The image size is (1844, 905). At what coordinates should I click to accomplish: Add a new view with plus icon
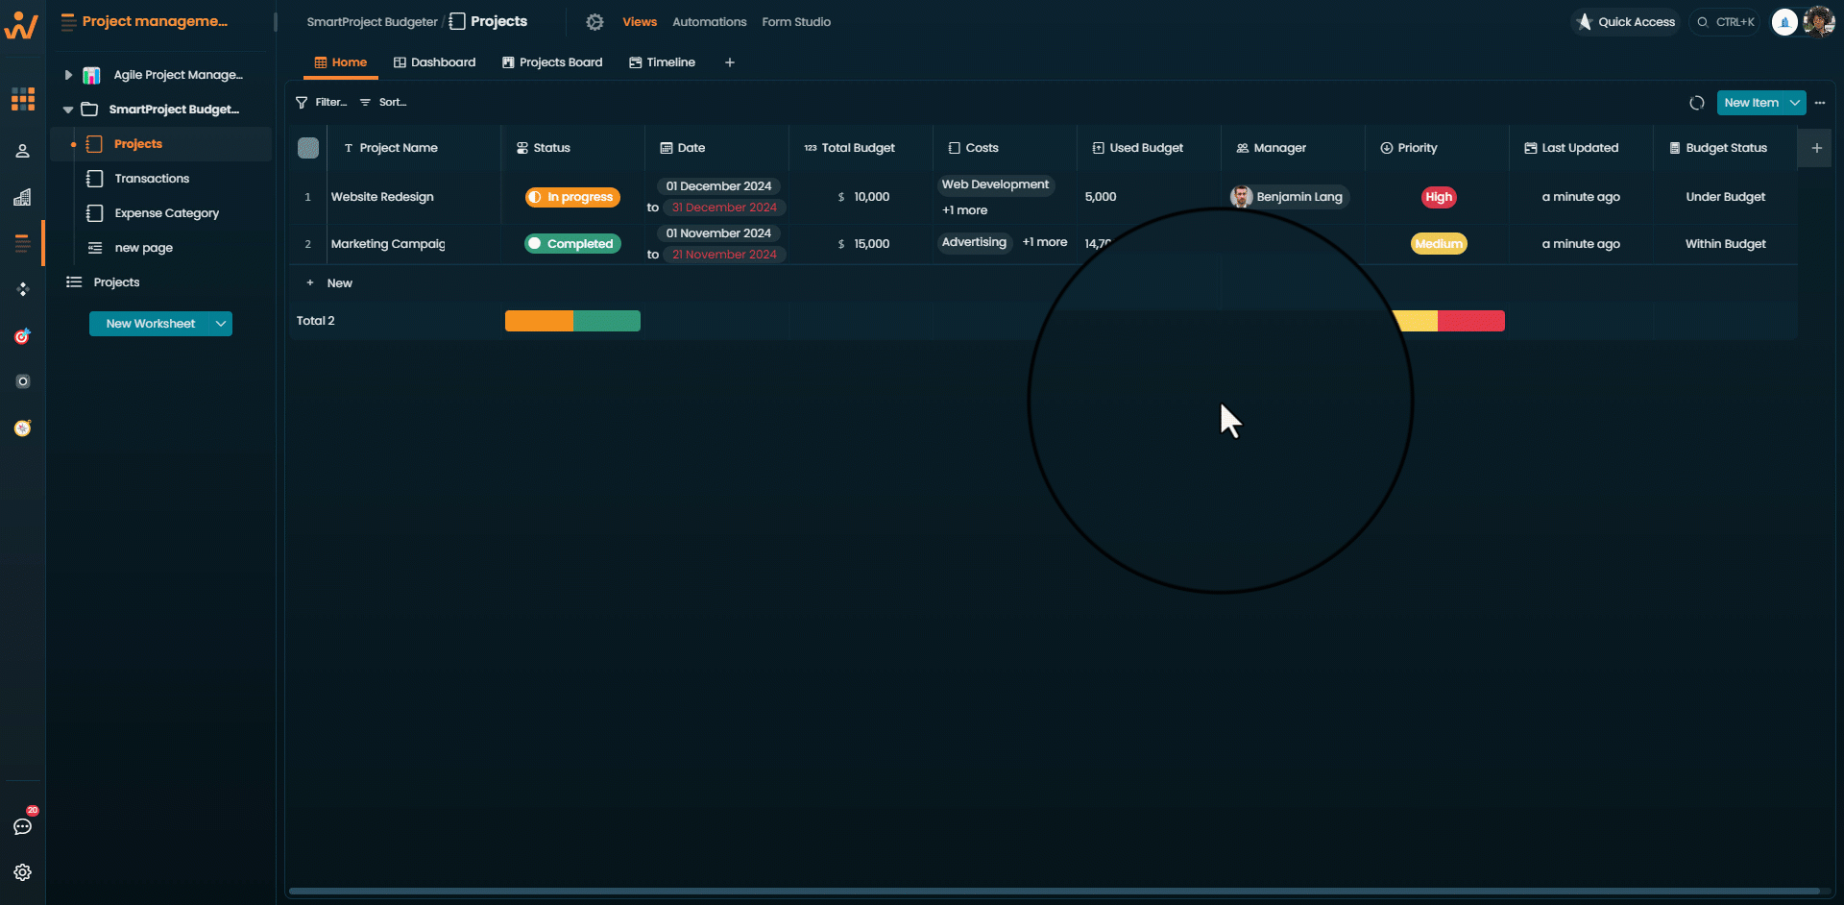pyautogui.click(x=730, y=62)
